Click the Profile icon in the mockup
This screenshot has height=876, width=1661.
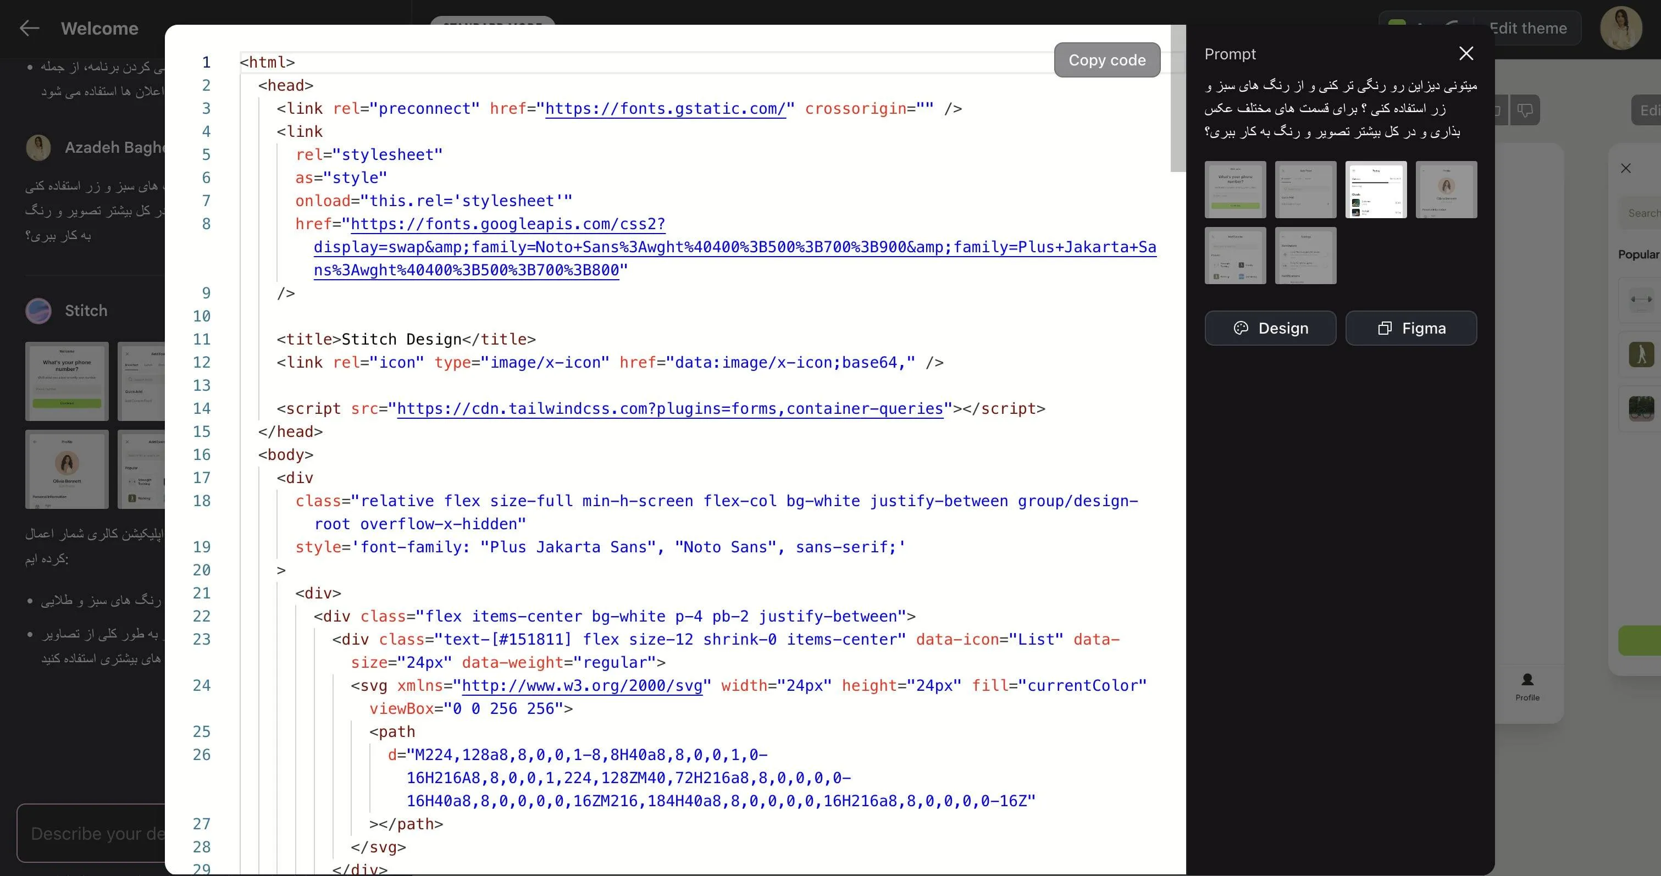1527,680
